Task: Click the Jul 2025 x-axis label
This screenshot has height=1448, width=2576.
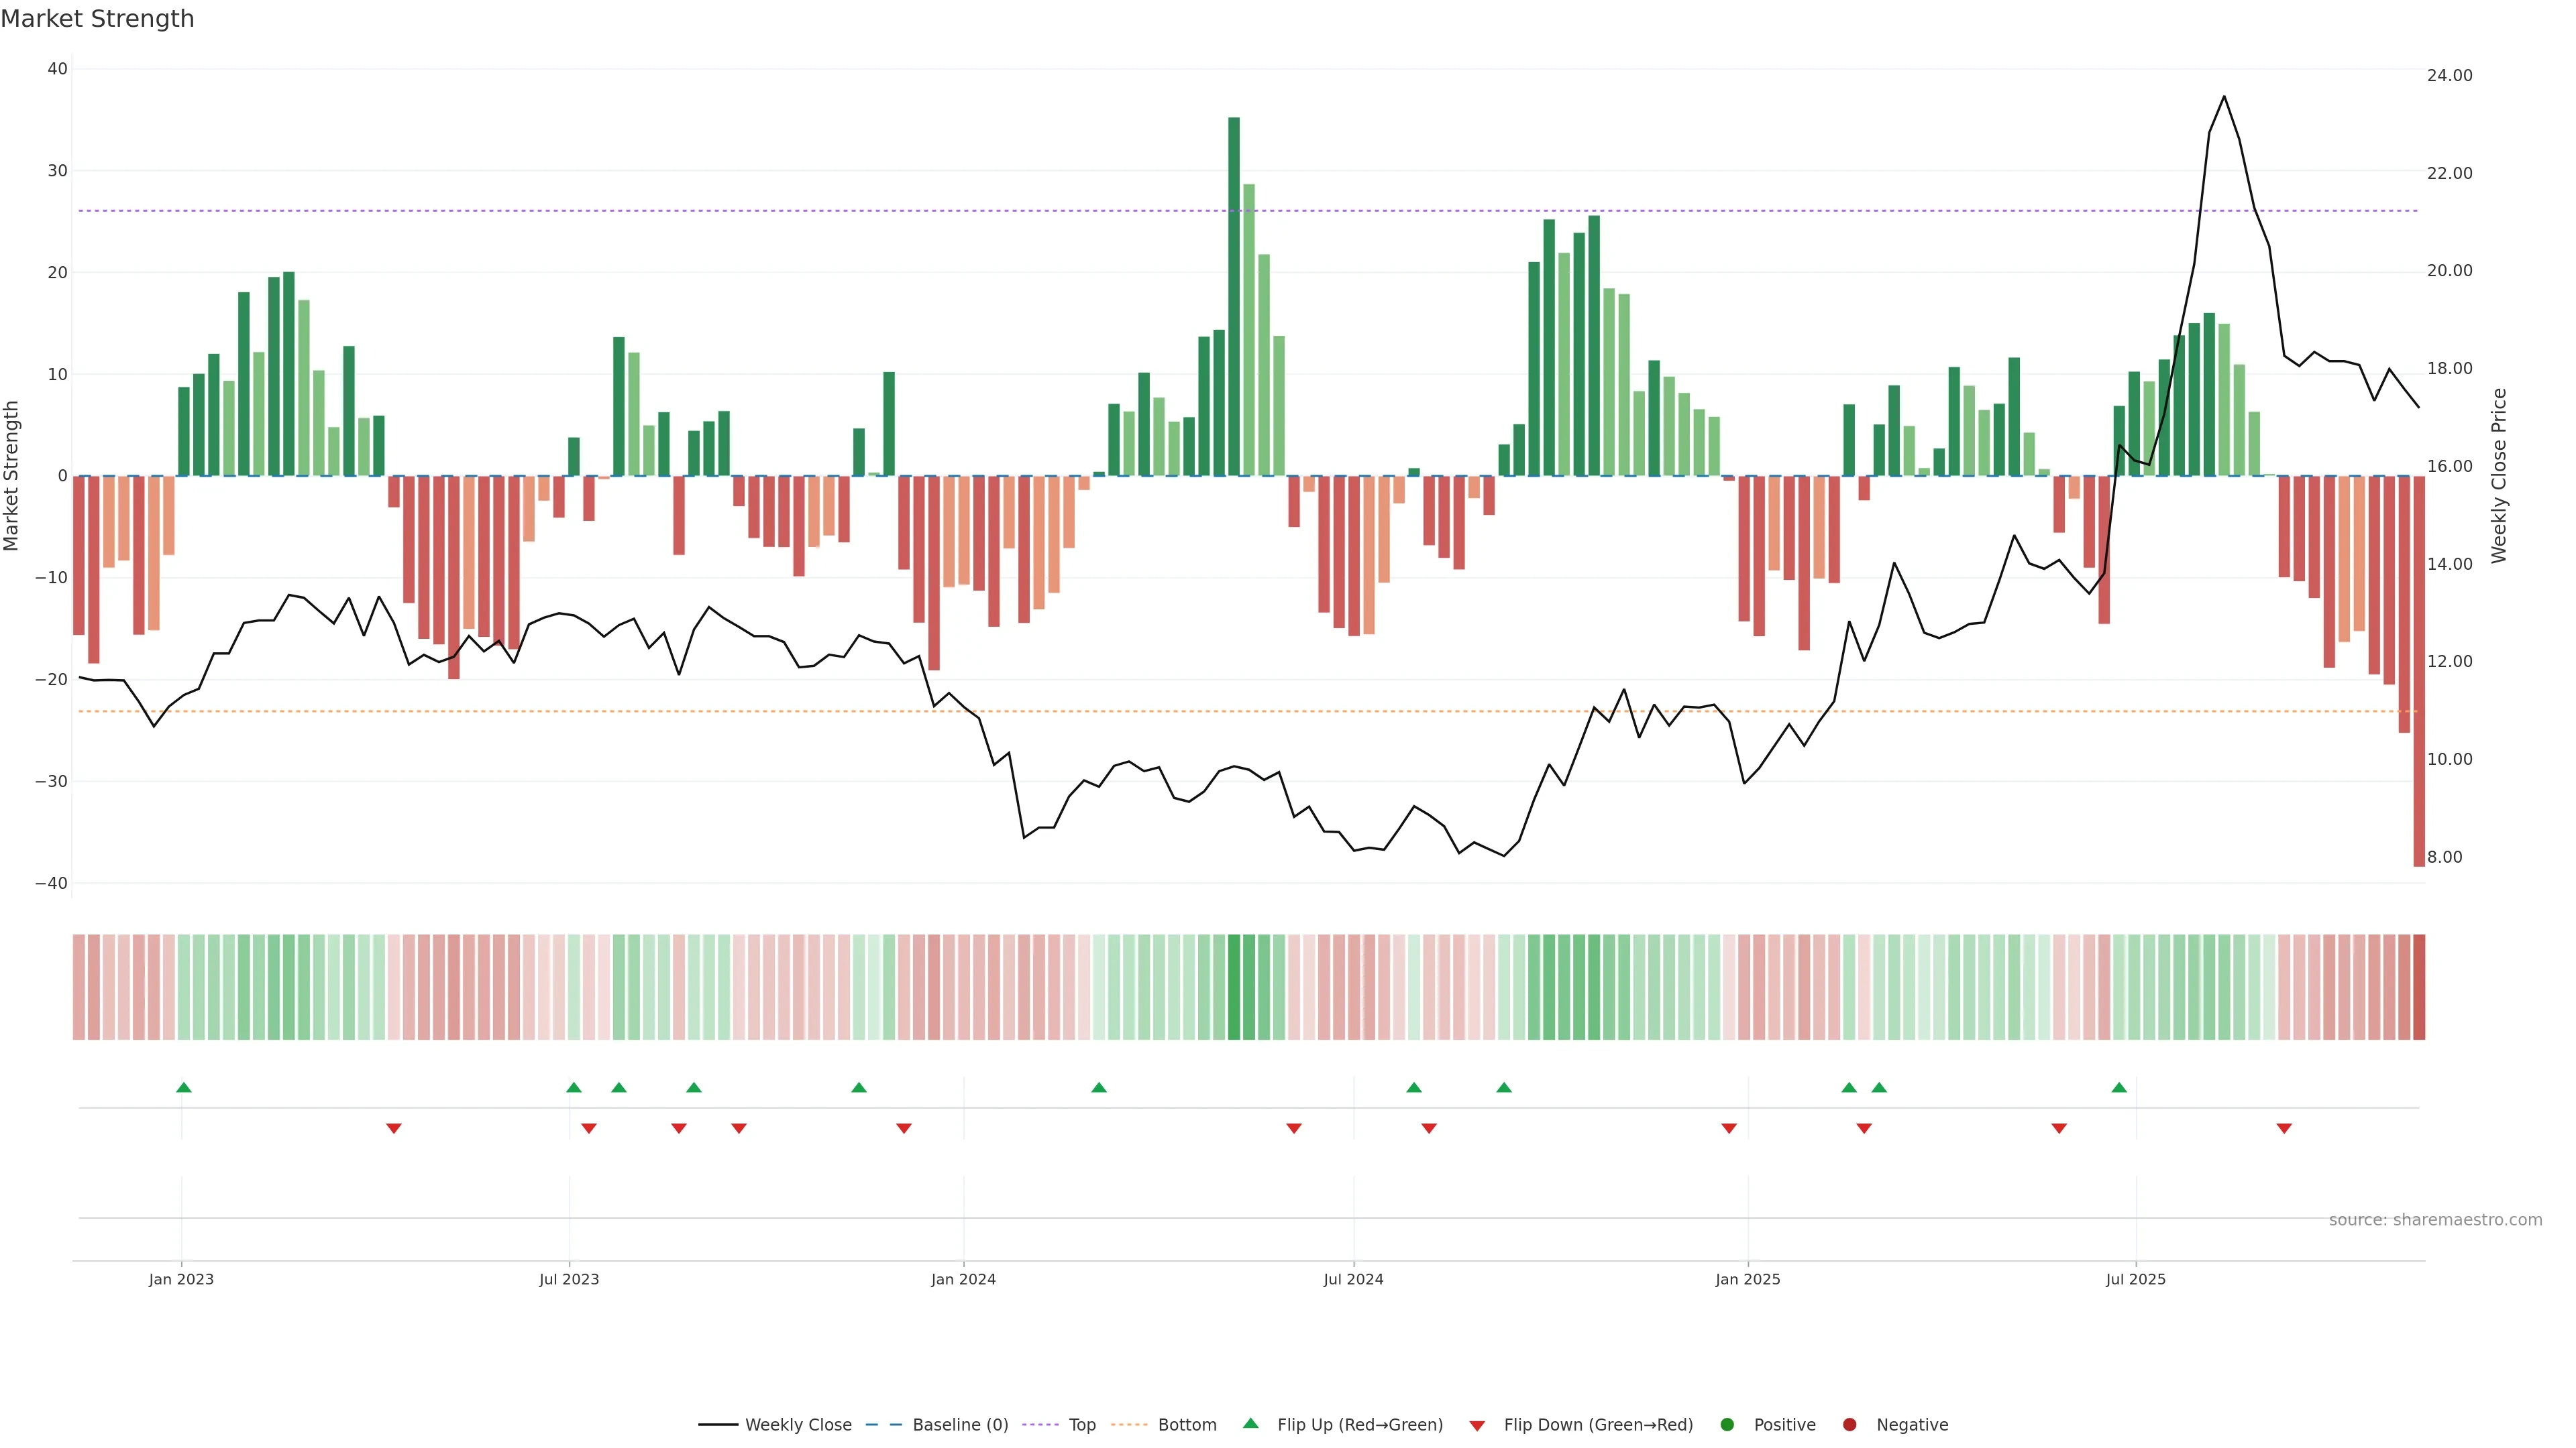Action: (2135, 1279)
